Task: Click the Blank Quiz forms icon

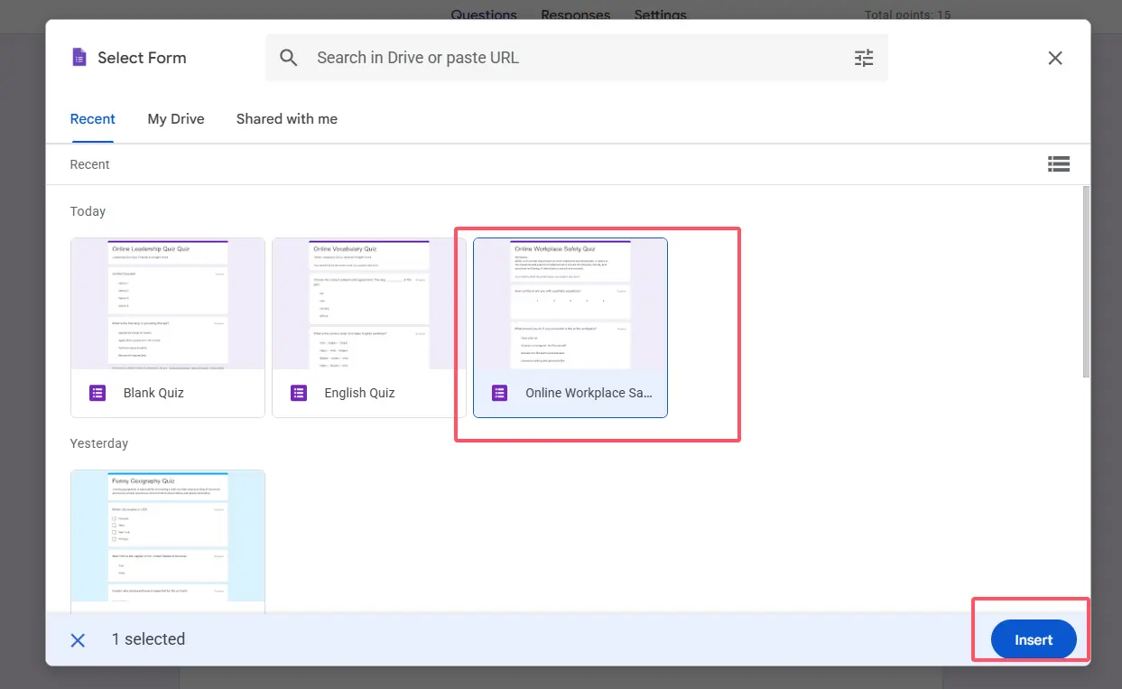Action: tap(97, 394)
